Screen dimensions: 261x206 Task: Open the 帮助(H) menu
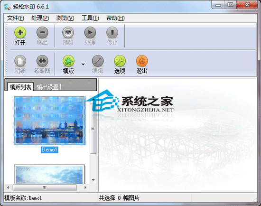pos(115,18)
